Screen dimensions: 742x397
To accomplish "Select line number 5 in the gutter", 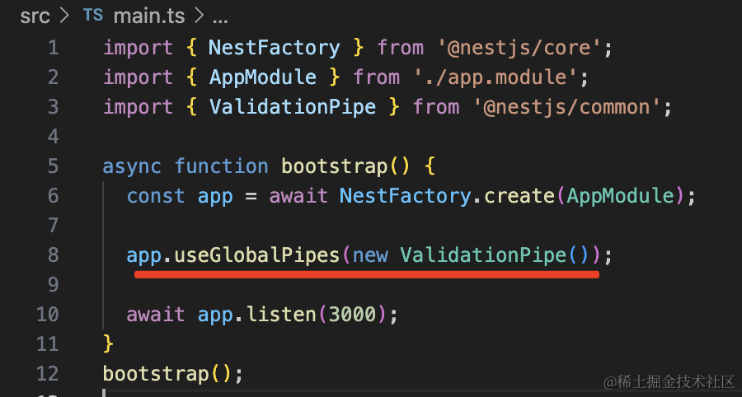I will coord(53,166).
